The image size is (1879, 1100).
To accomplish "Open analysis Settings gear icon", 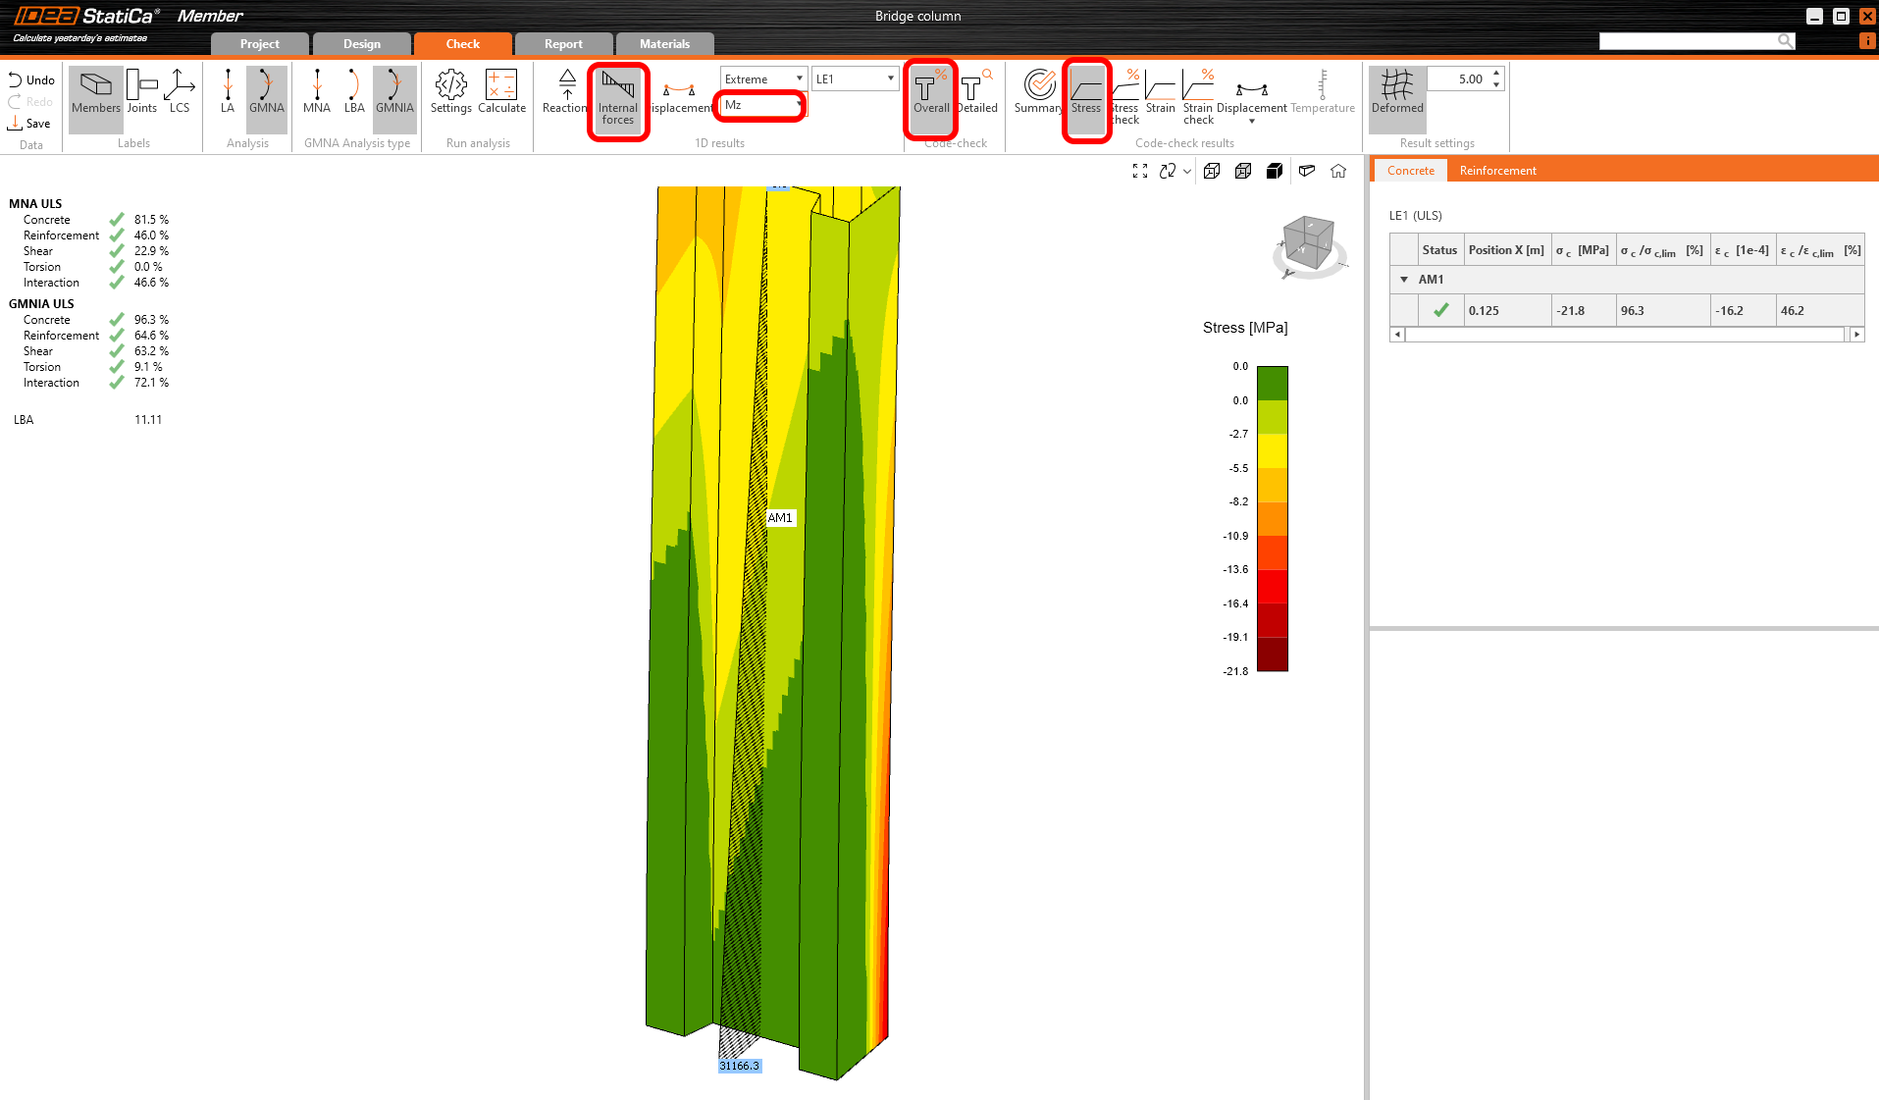I will pos(450,93).
